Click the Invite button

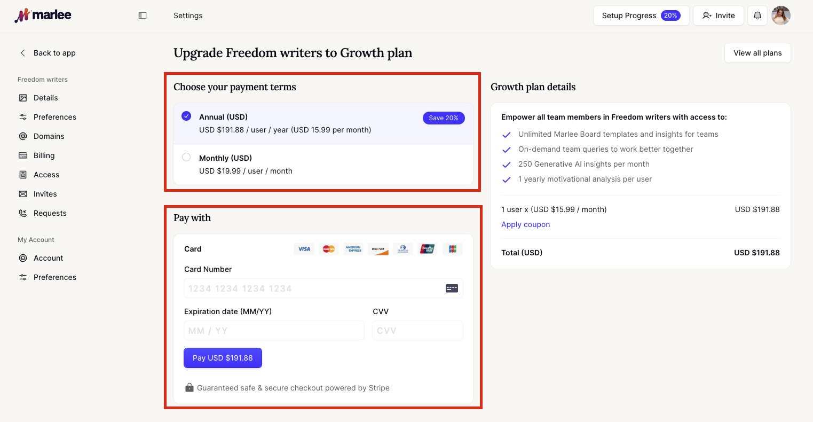(719, 15)
